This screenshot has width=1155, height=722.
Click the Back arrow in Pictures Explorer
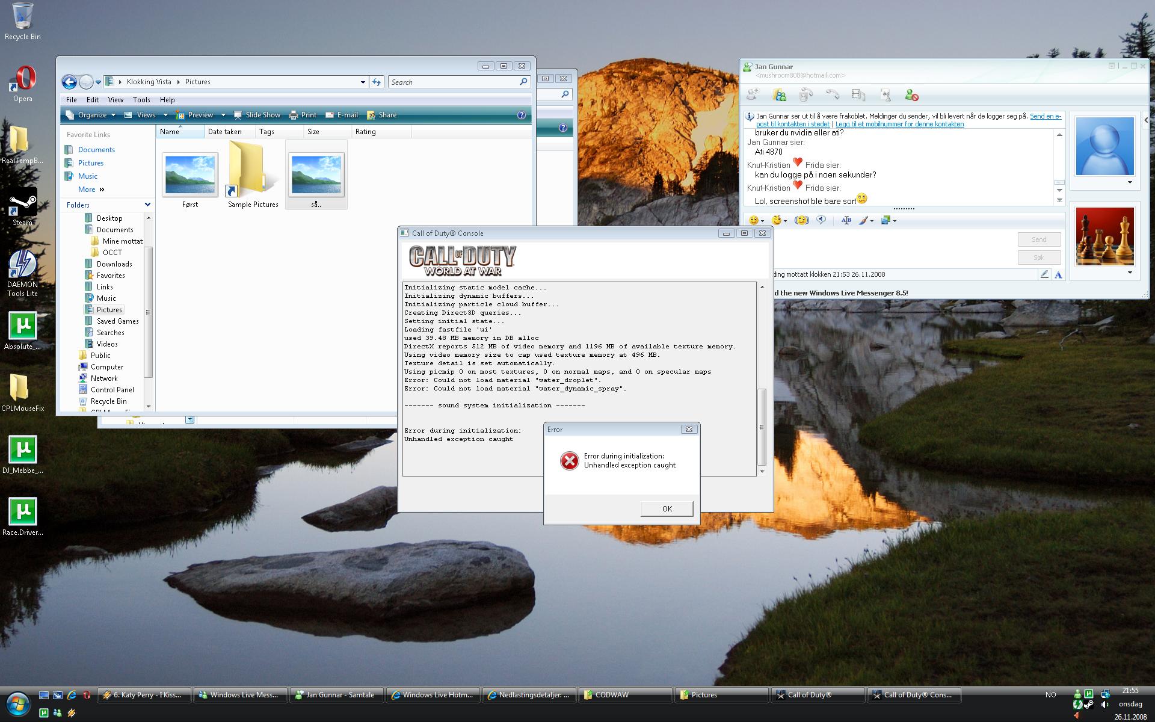[x=70, y=82]
